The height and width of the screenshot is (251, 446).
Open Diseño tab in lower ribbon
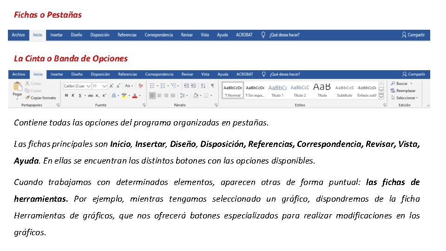(77, 74)
